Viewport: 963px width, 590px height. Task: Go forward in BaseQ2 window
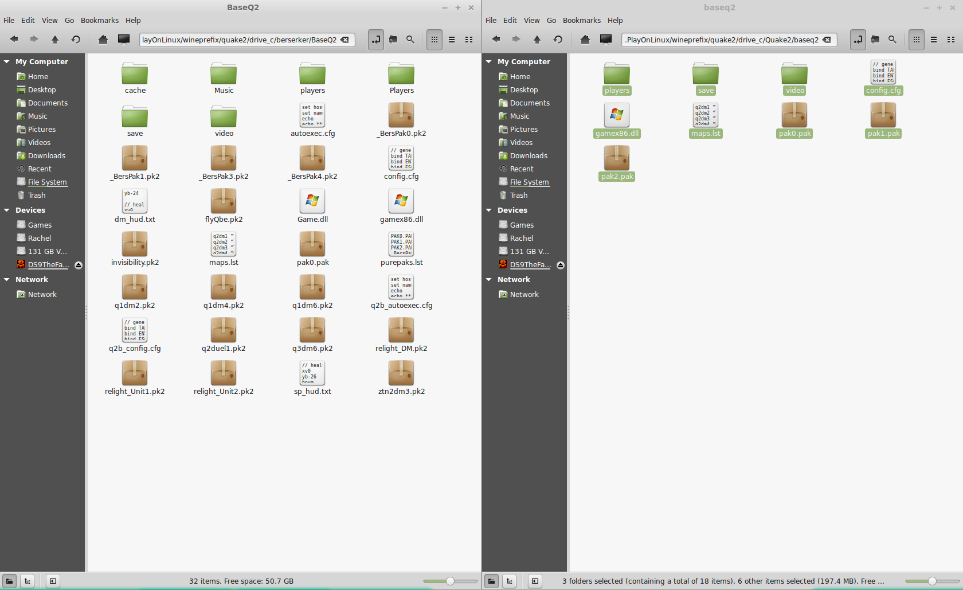pyautogui.click(x=34, y=40)
